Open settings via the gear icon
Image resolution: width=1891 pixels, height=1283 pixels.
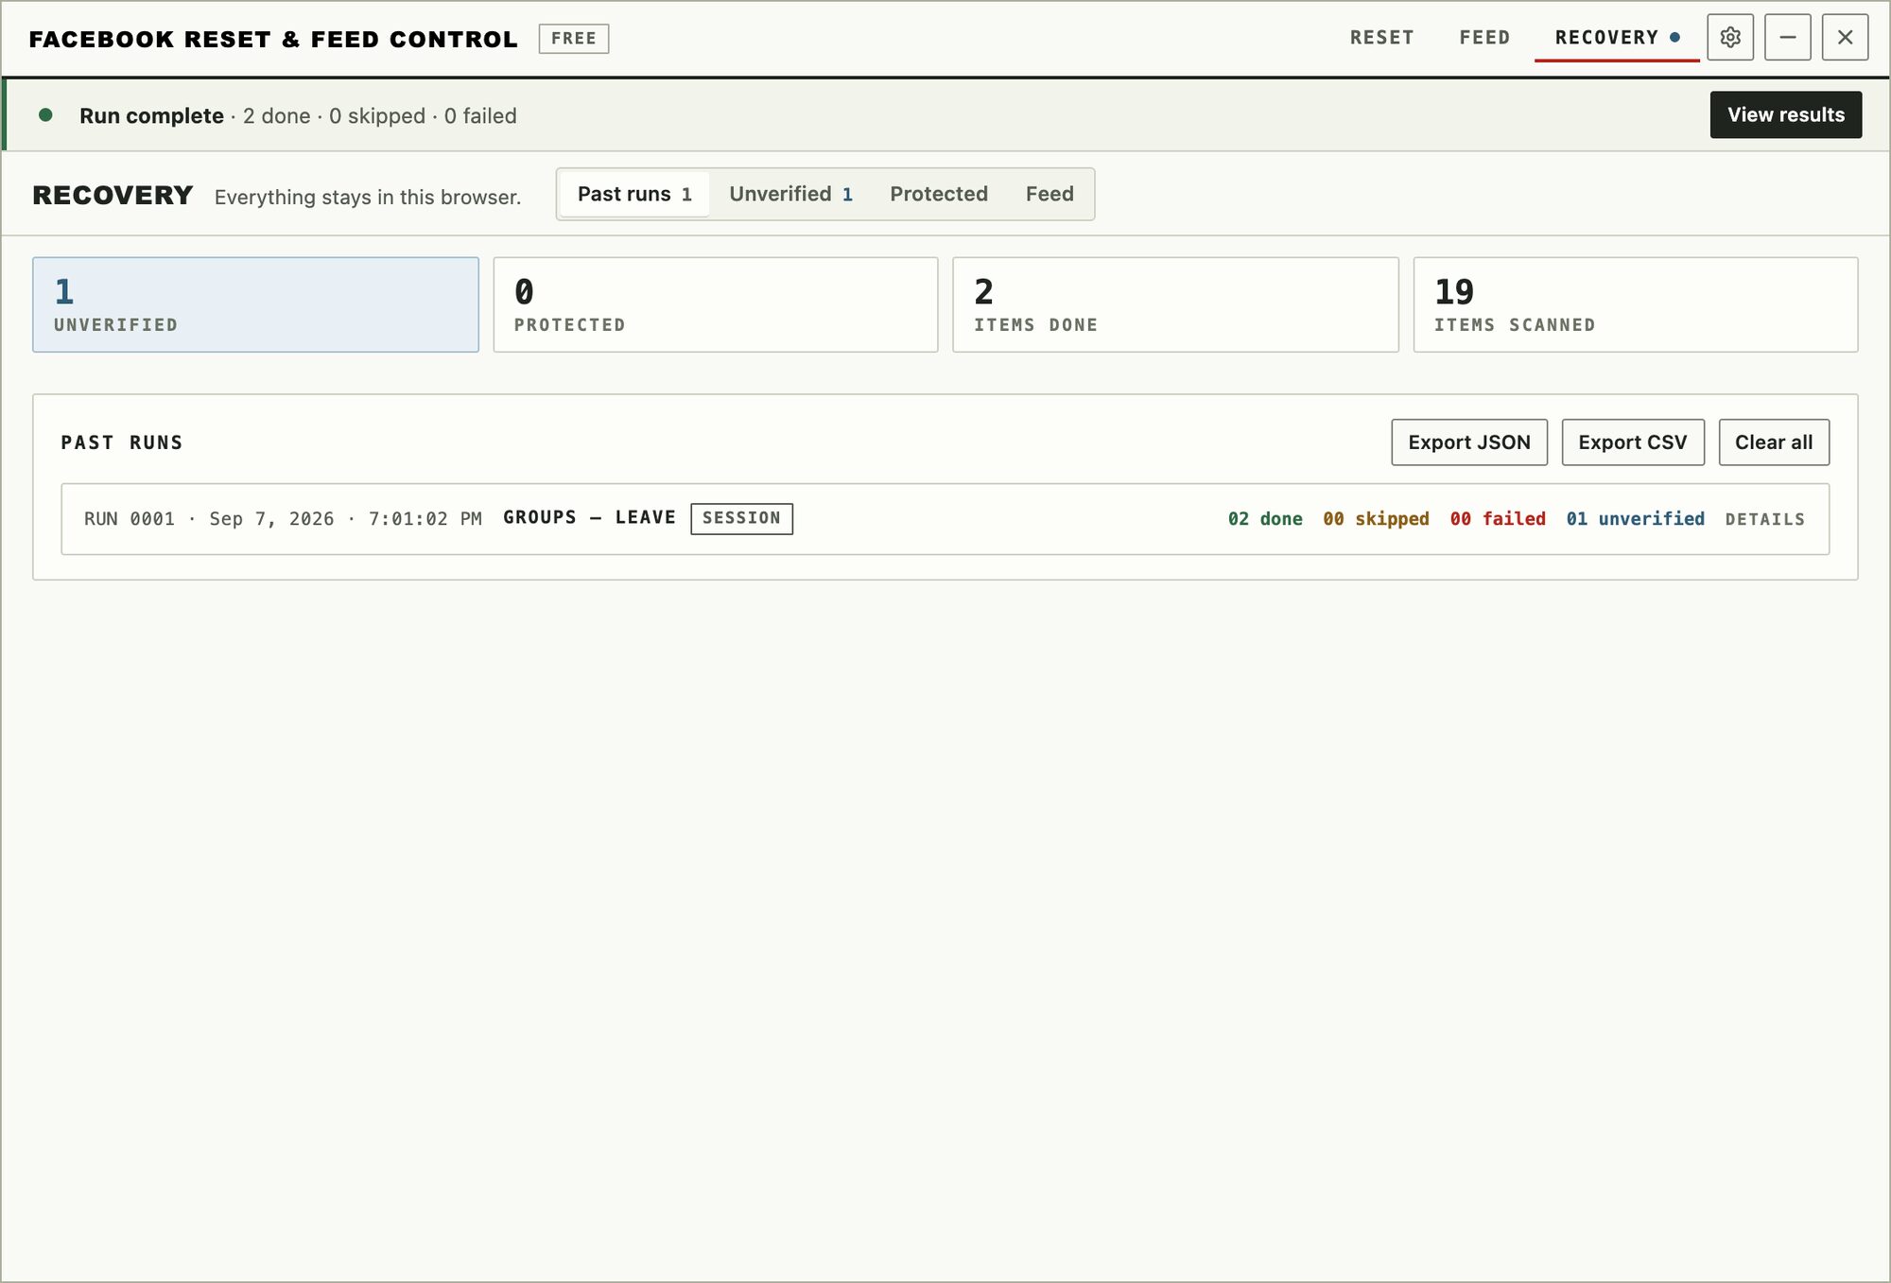[1730, 38]
